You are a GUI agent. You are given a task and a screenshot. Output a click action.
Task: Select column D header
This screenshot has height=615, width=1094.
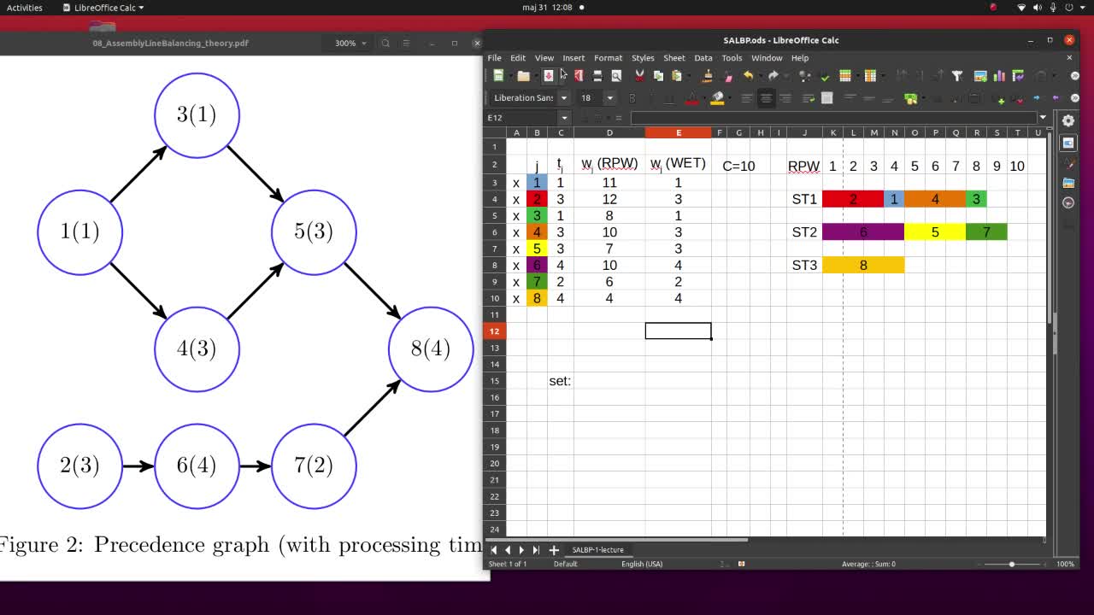click(609, 132)
